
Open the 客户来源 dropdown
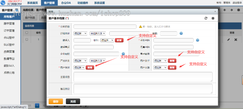pos(160,68)
